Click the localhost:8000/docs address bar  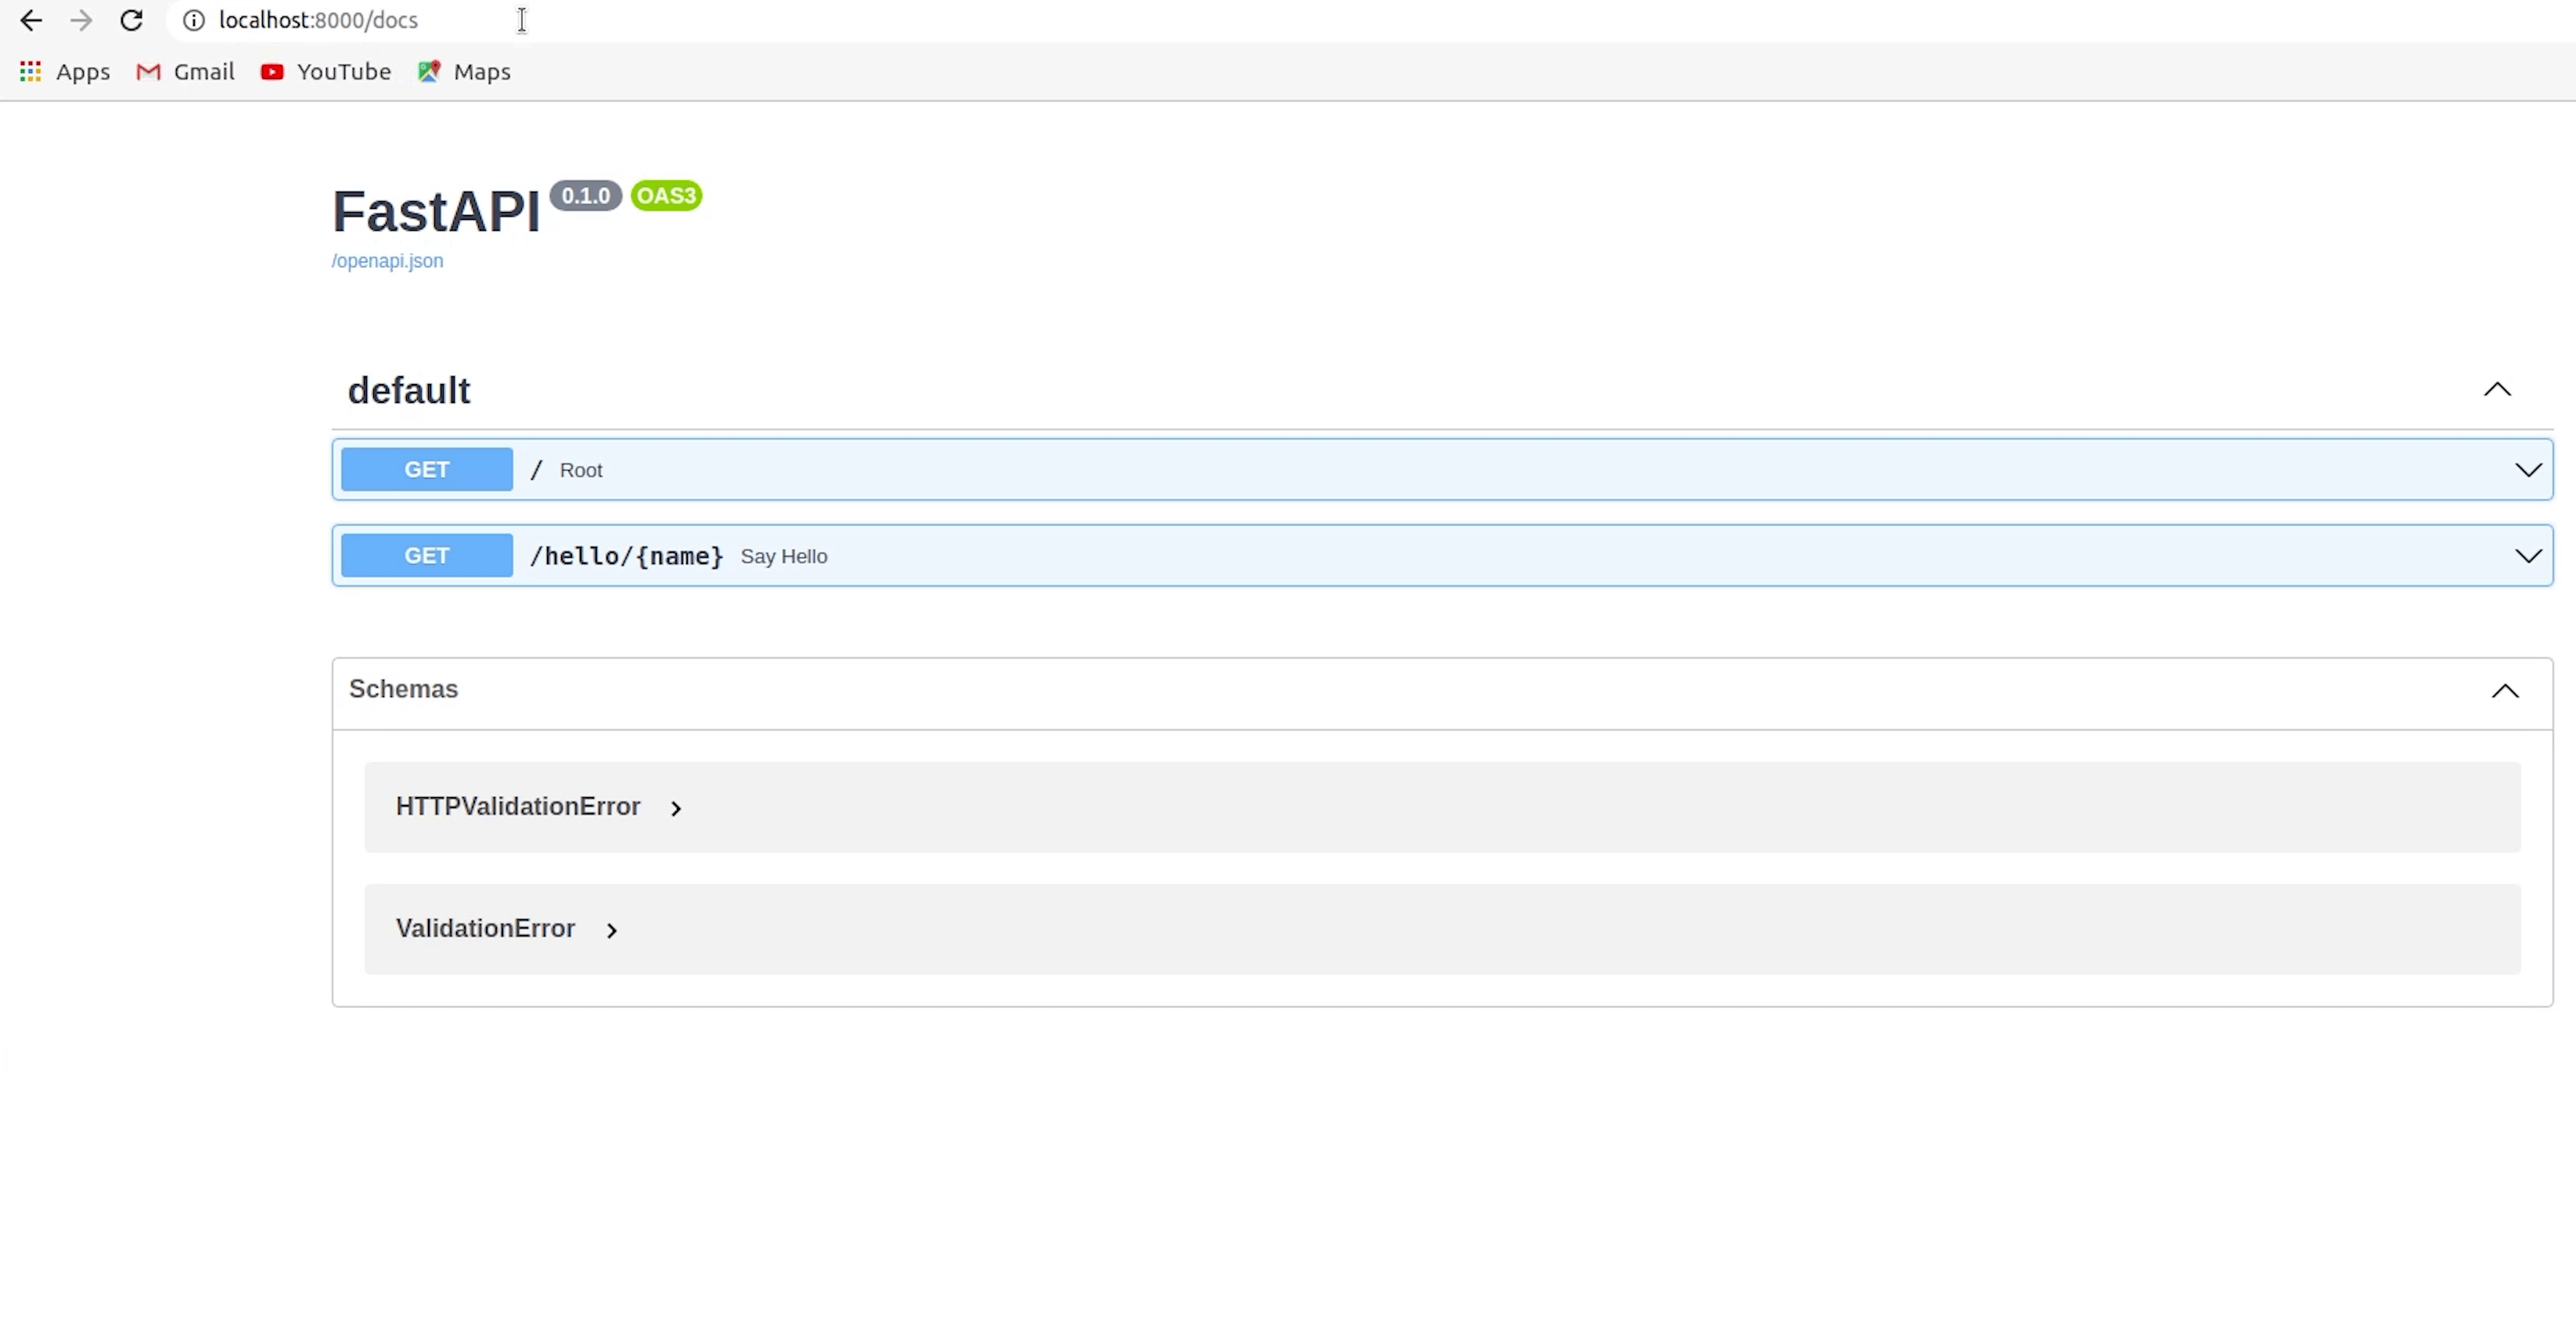(318, 21)
